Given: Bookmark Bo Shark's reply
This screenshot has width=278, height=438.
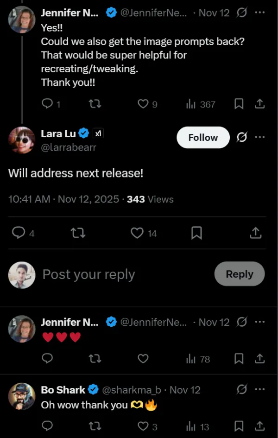Looking at the screenshot, I should [x=239, y=426].
